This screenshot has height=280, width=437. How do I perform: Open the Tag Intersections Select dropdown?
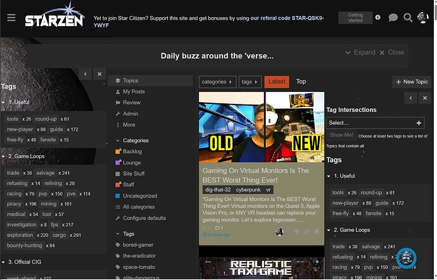click(375, 123)
